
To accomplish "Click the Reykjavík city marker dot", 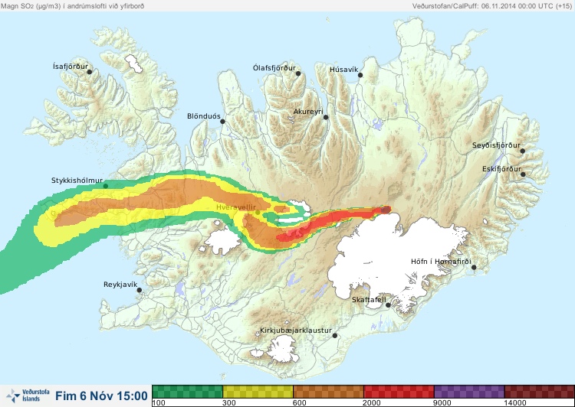I will tap(140, 290).
